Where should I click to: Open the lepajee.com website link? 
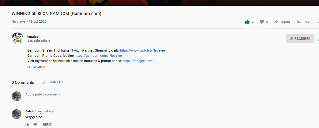[x=138, y=61]
